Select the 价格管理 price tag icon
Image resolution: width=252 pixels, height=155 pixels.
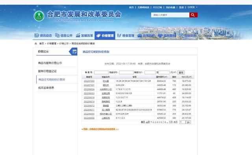(x=98, y=36)
